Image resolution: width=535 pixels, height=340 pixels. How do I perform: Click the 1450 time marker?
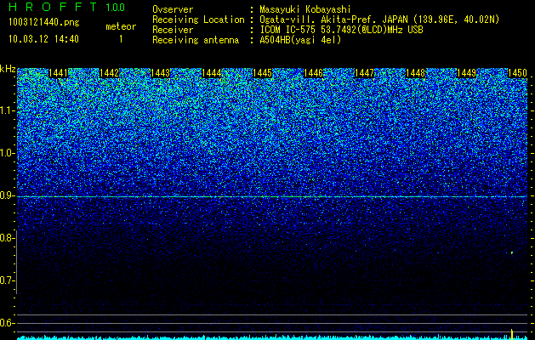tap(518, 73)
